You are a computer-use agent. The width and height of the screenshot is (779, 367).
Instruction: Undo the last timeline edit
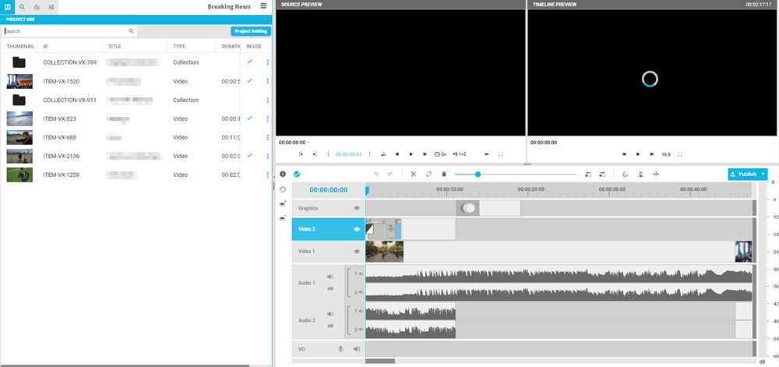click(376, 174)
